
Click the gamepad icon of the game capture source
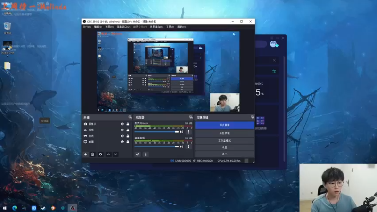[x=85, y=136]
